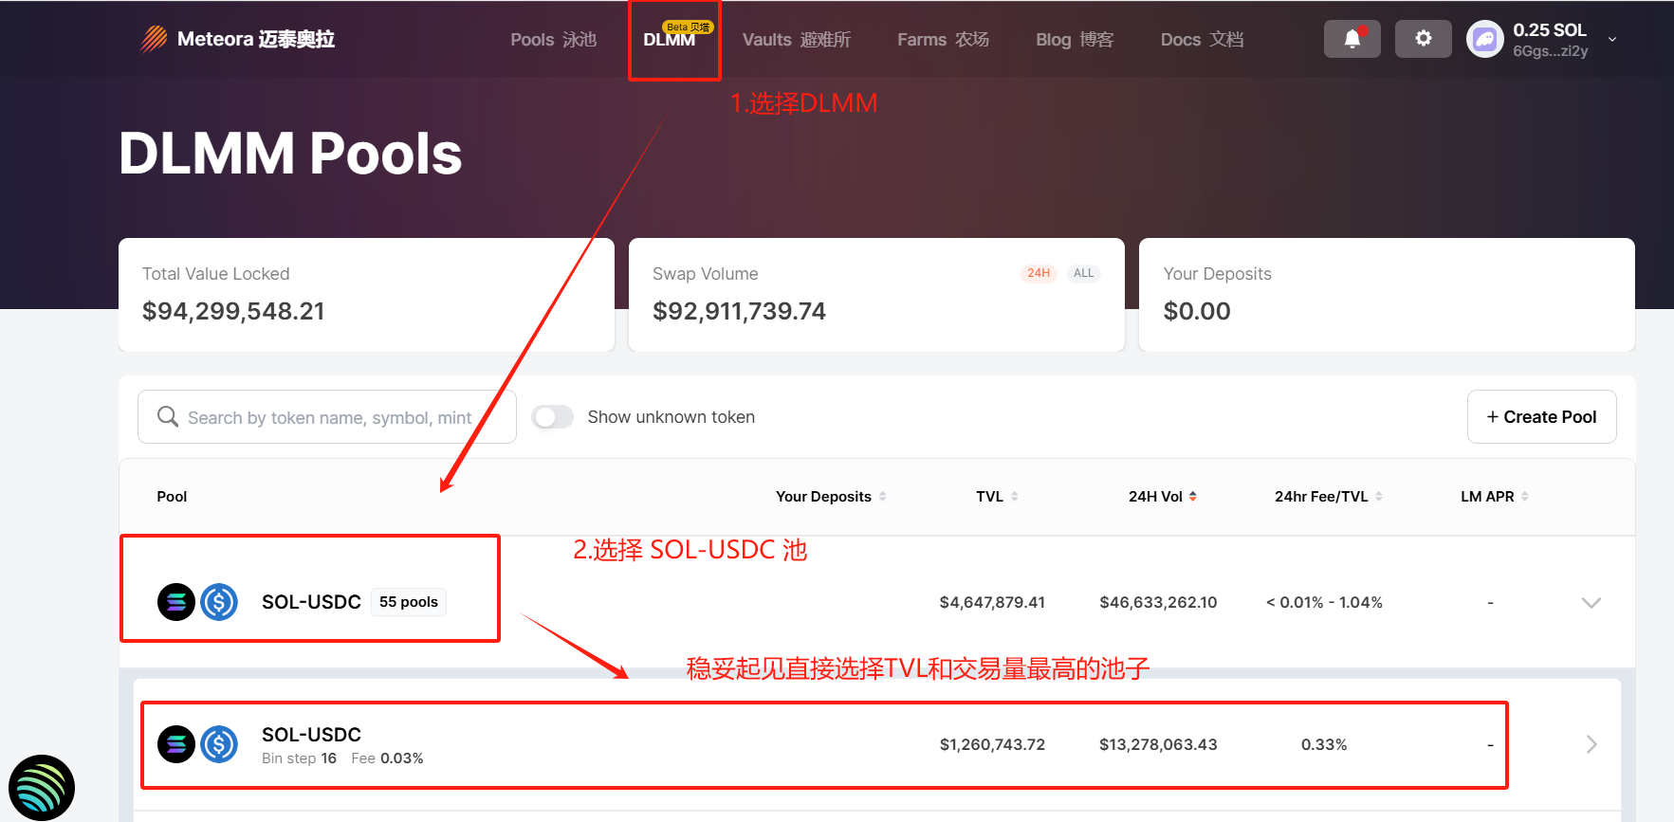Open the green striped floating widget icon
Screen dimensions: 1674x822
[x=42, y=787]
